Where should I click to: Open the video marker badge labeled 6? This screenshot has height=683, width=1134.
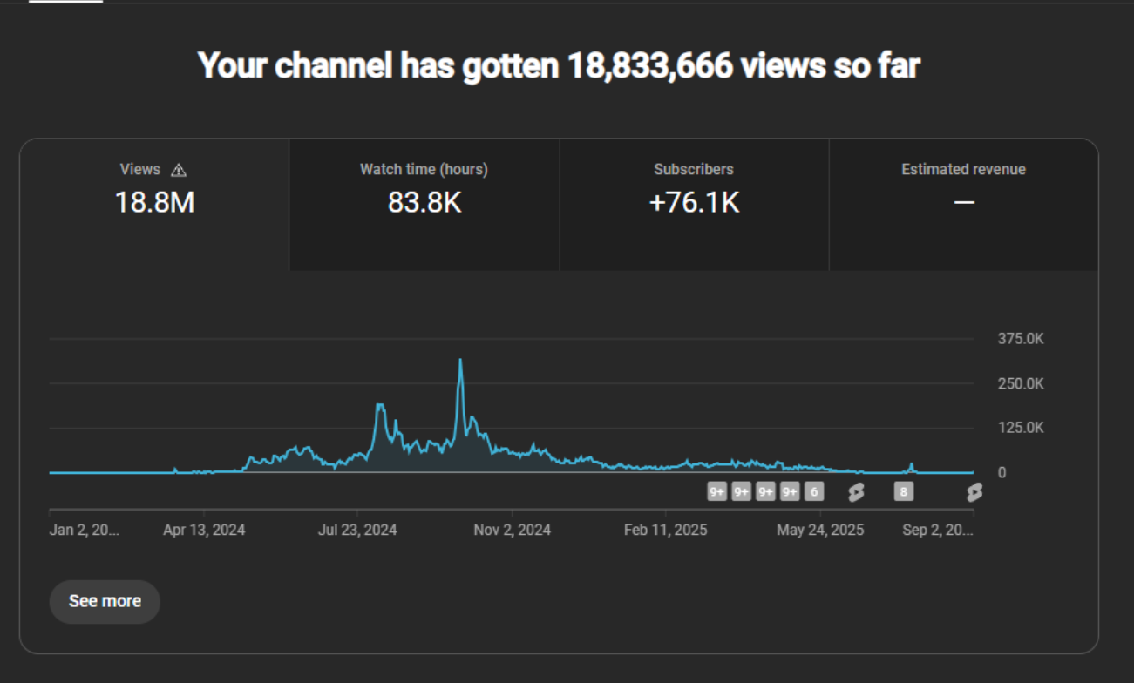pyautogui.click(x=814, y=492)
